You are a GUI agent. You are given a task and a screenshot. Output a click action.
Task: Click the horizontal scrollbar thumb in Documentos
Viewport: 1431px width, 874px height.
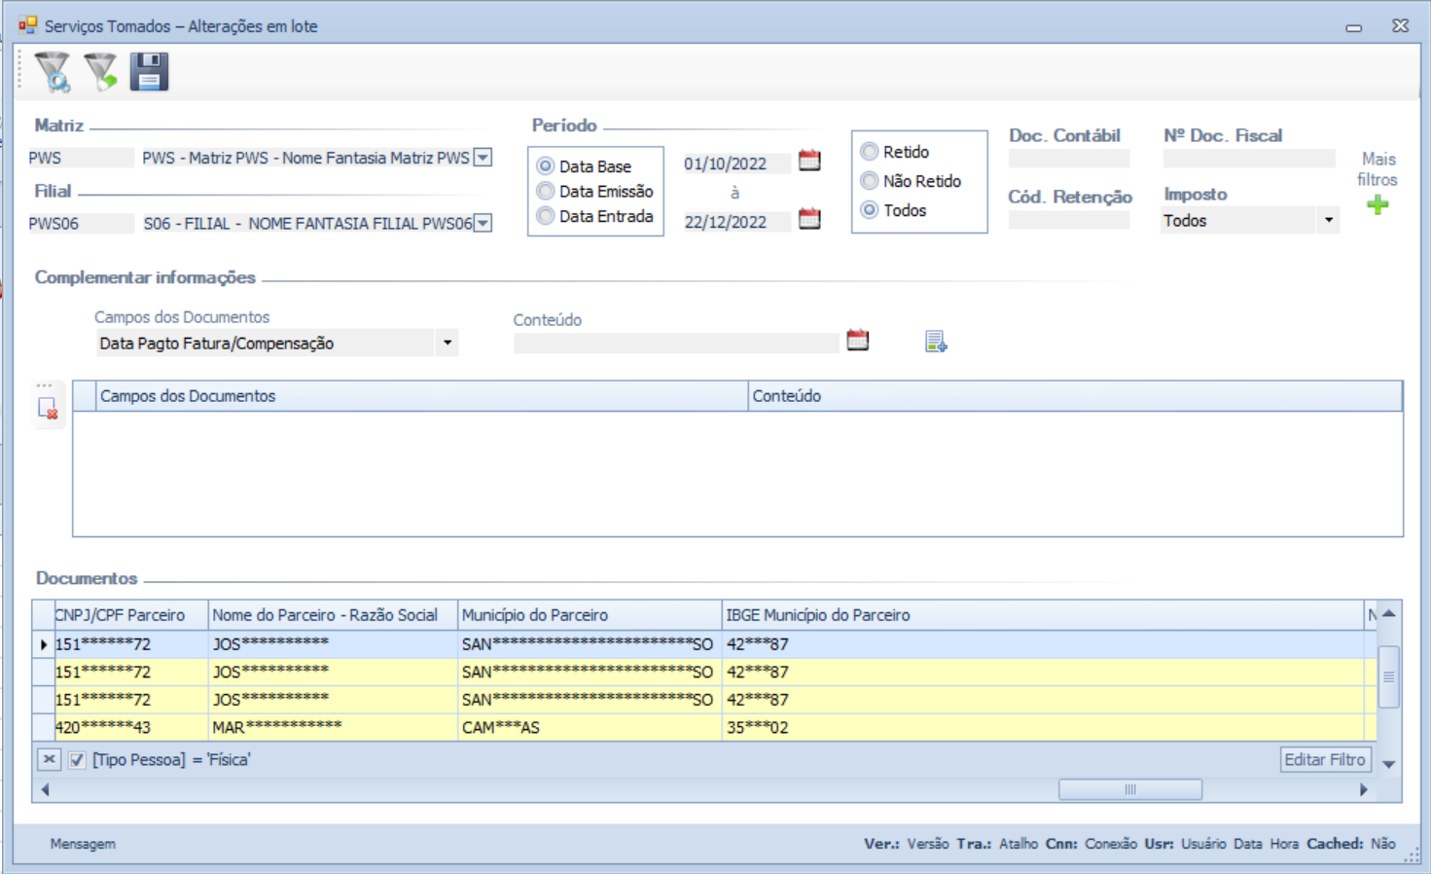[x=1129, y=789]
